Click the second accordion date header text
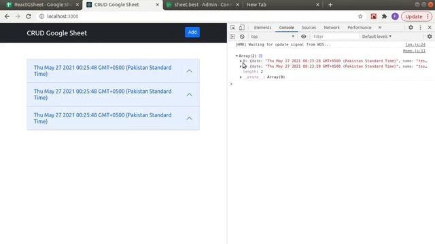Screen dimensions: 435x244 click(x=103, y=94)
